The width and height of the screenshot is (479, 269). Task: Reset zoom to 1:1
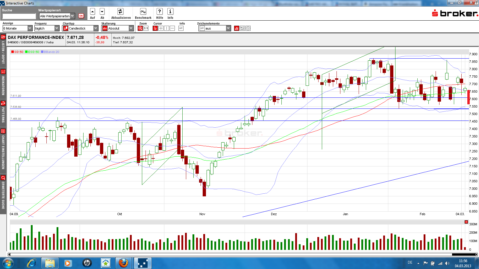[146, 28]
